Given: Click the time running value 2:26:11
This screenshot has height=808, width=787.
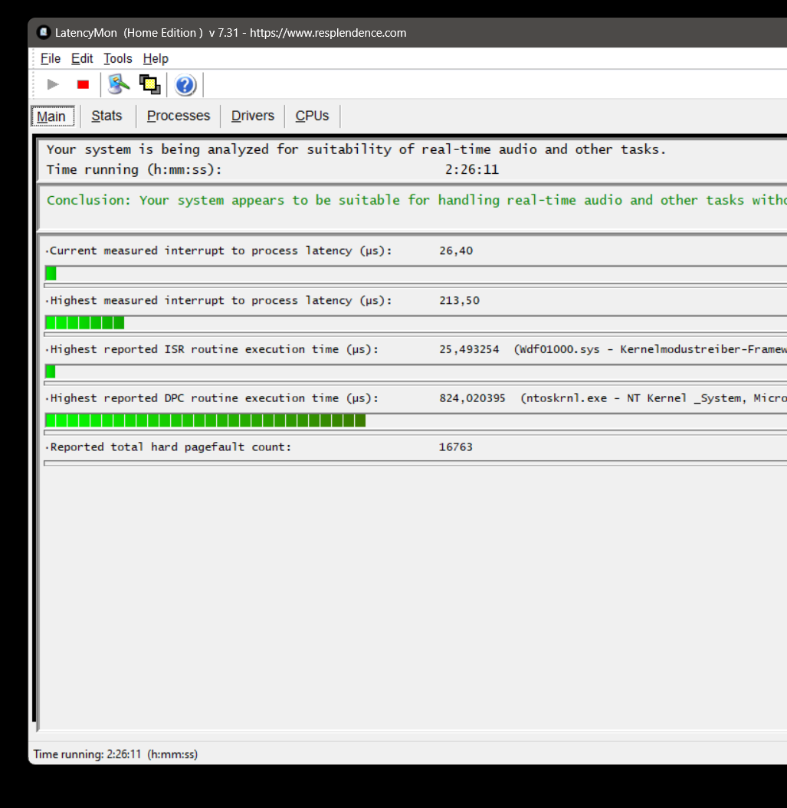Looking at the screenshot, I should [472, 169].
